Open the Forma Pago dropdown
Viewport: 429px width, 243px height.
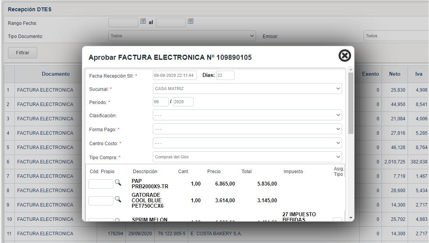point(247,129)
